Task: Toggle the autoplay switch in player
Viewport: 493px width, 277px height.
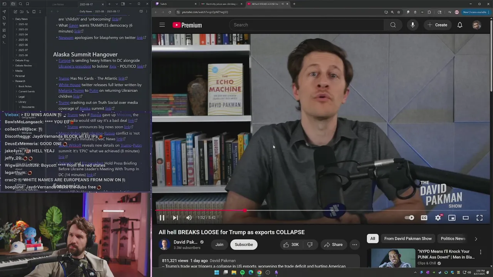Action: [x=409, y=218]
